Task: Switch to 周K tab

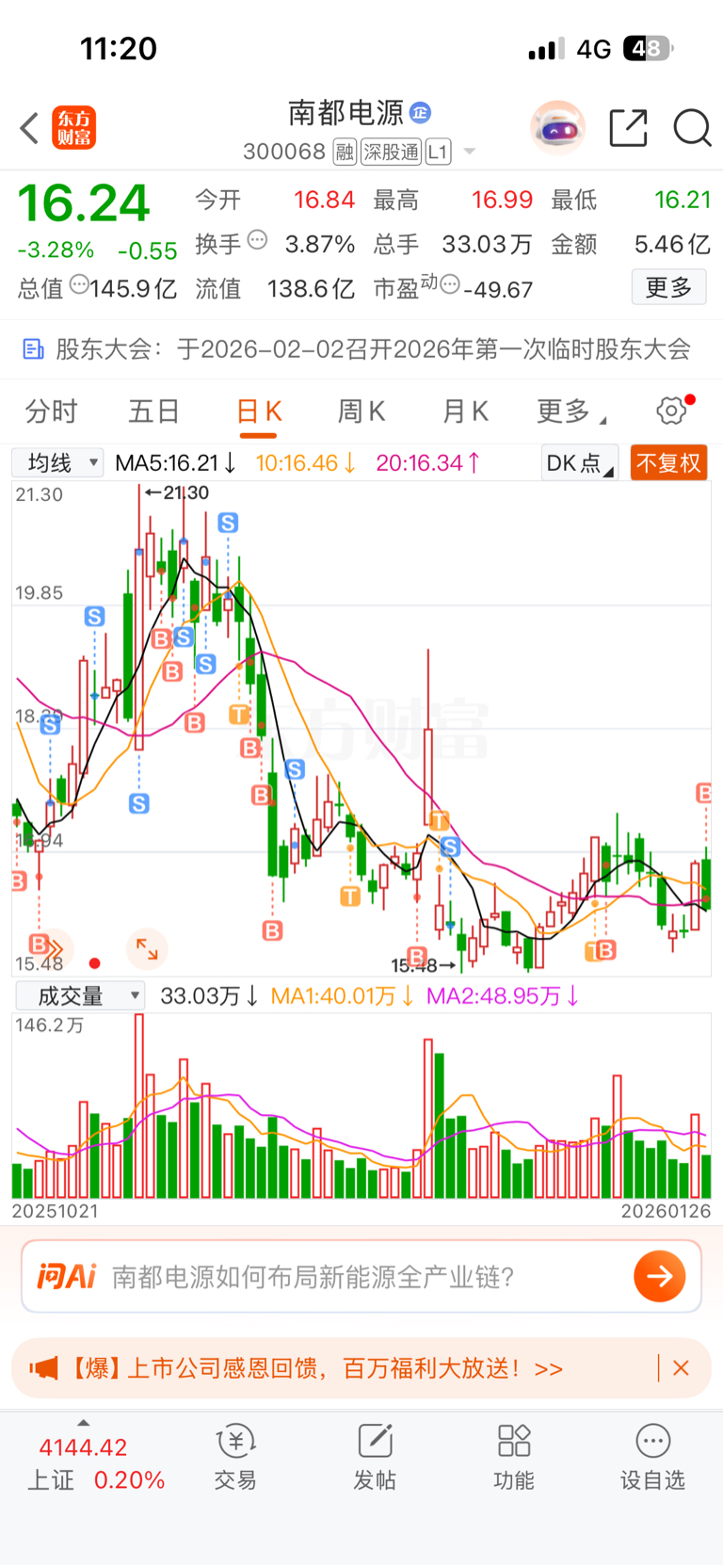Action: 361,412
